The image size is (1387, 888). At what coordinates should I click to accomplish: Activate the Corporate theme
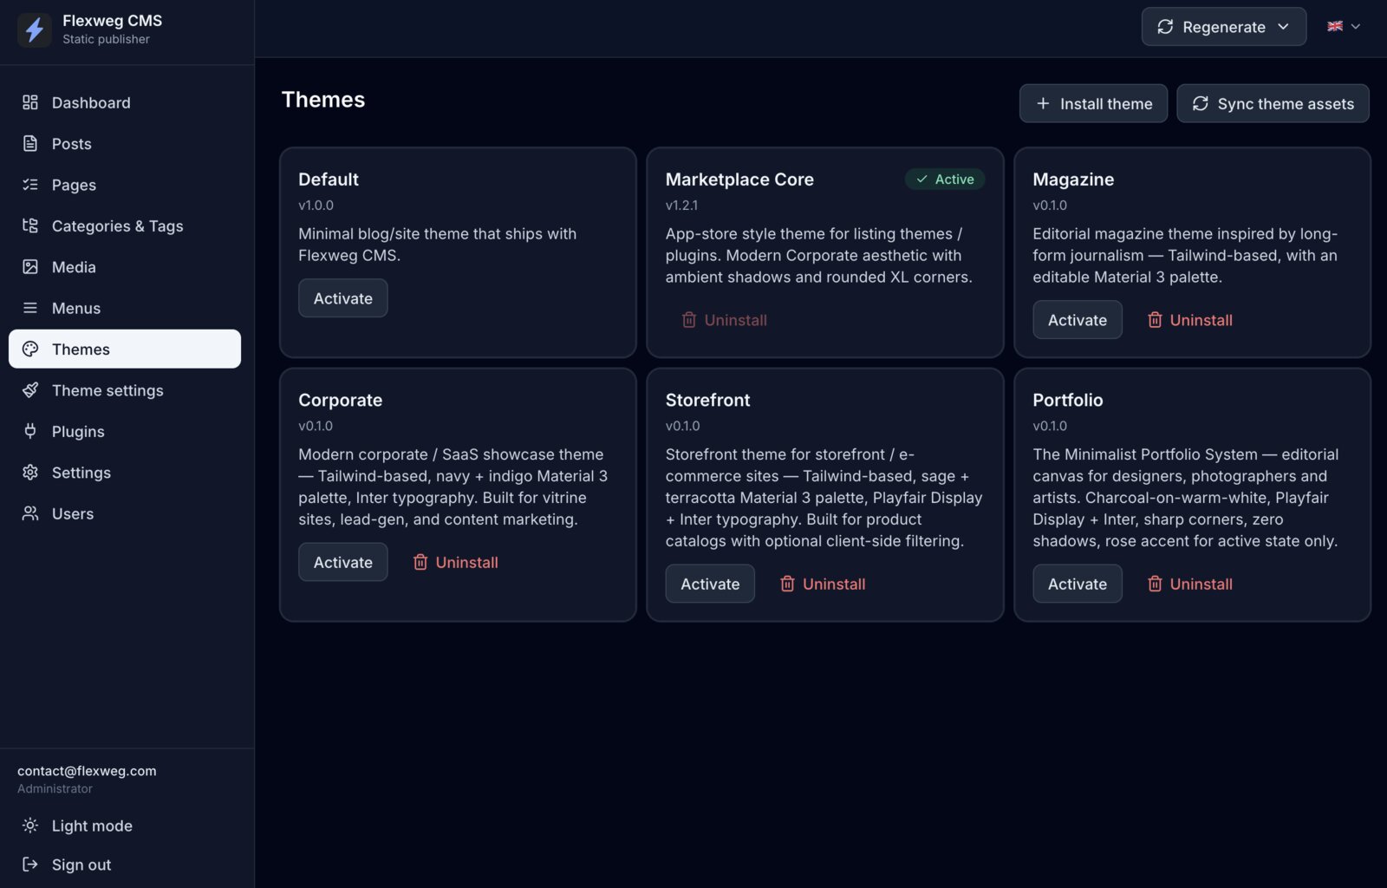[343, 562]
